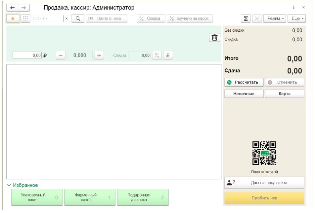
Task: Switch discount to ruble amount mode
Action: click(x=168, y=56)
